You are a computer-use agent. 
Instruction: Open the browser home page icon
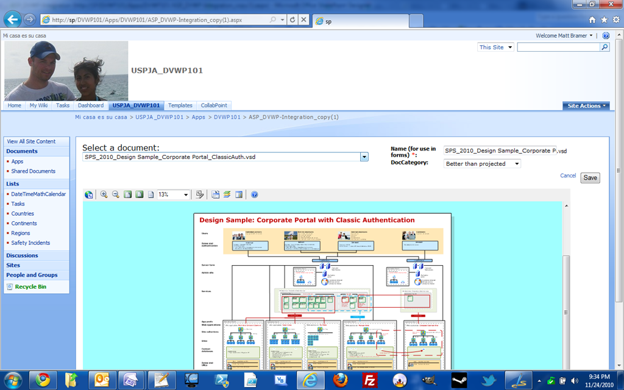click(592, 20)
